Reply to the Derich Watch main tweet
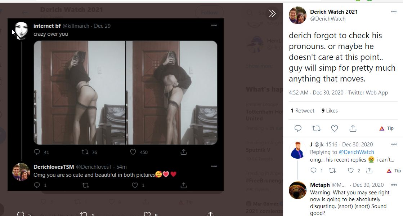The width and height of the screenshot is (403, 216). tap(298, 128)
